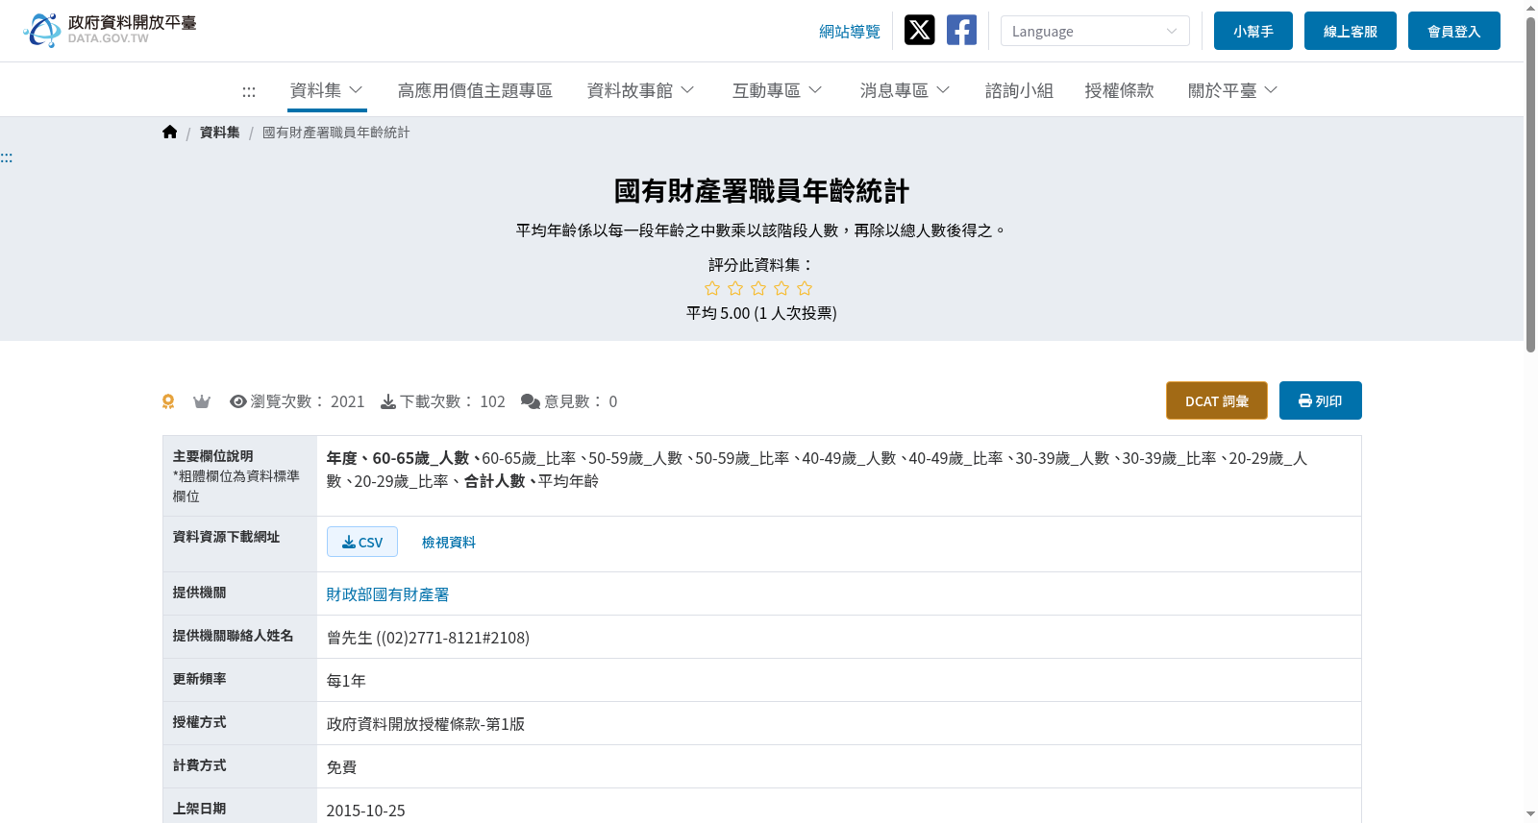Click the 線上客服 button
This screenshot has width=1538, height=823.
click(x=1351, y=31)
